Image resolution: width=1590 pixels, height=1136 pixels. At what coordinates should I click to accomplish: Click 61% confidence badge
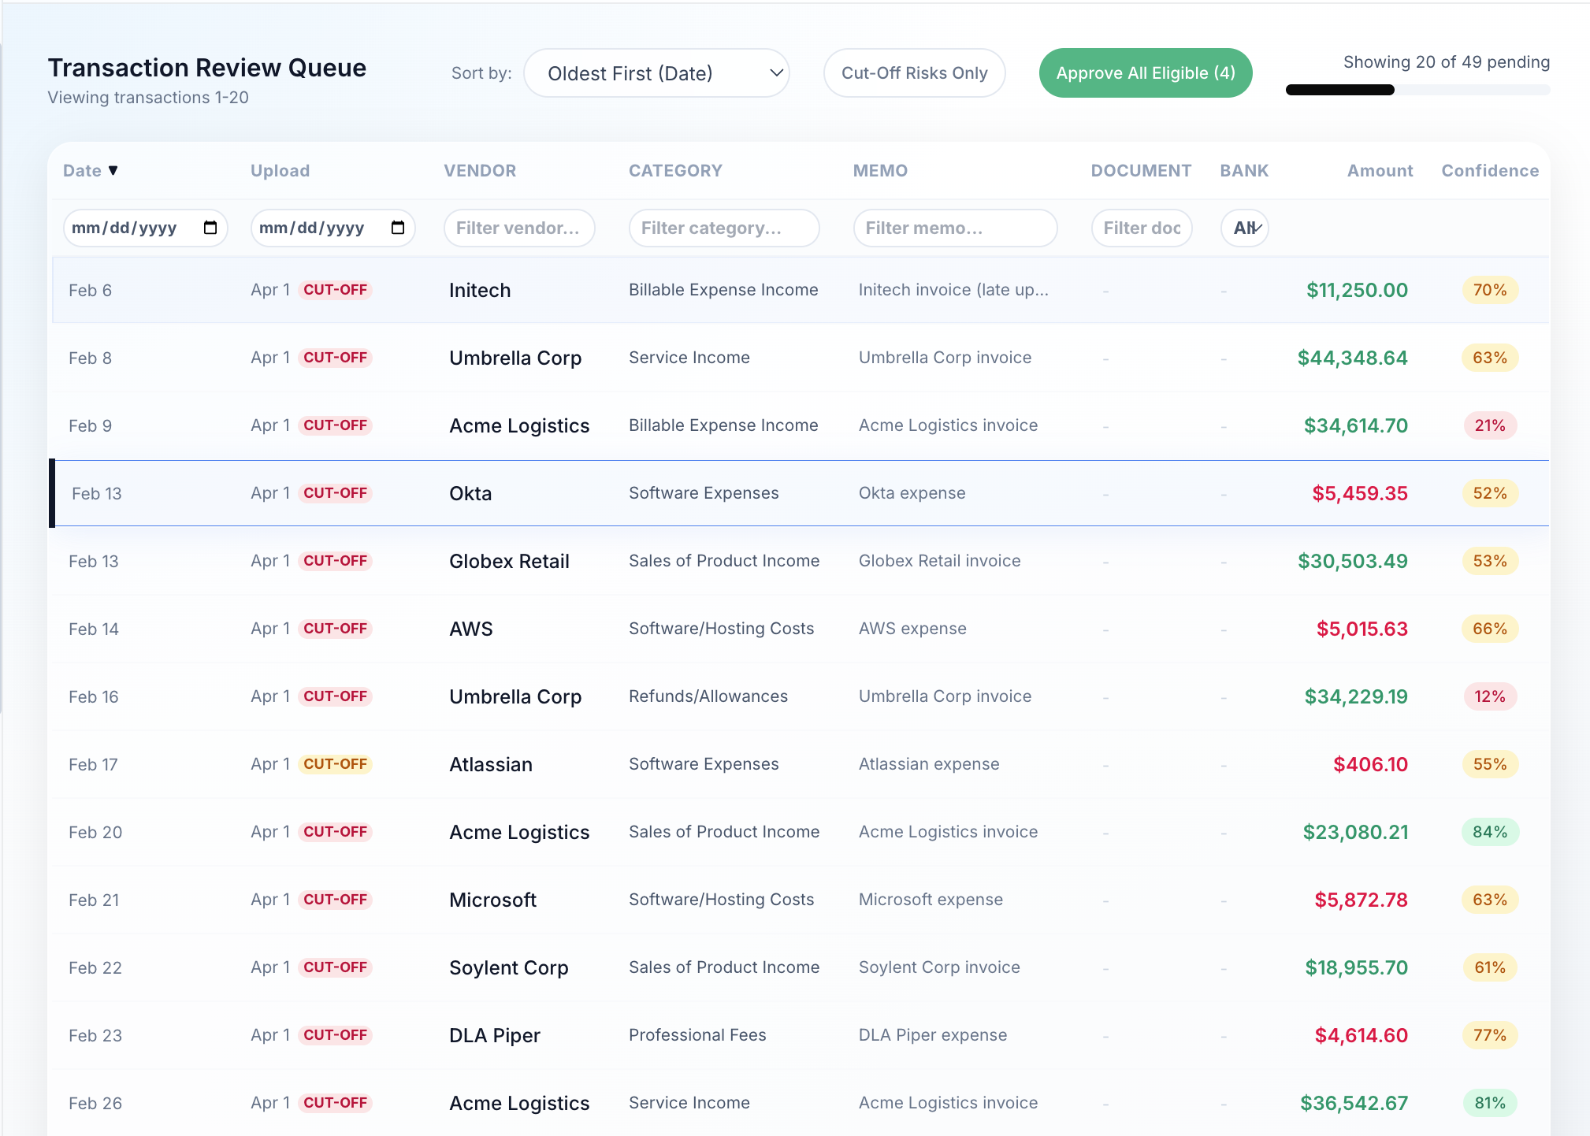[x=1490, y=967]
